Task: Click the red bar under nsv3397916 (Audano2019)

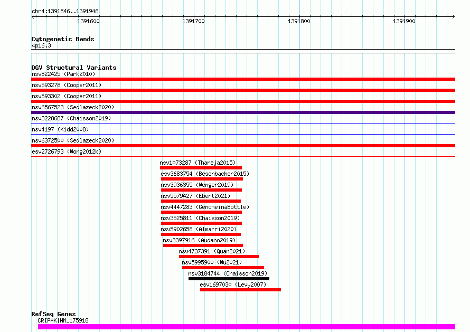Action: [x=203, y=245]
